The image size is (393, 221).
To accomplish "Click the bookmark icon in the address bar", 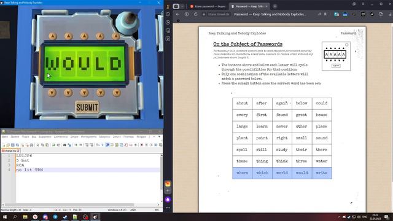I will (325, 14).
